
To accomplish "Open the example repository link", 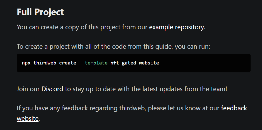I will pos(177,27).
